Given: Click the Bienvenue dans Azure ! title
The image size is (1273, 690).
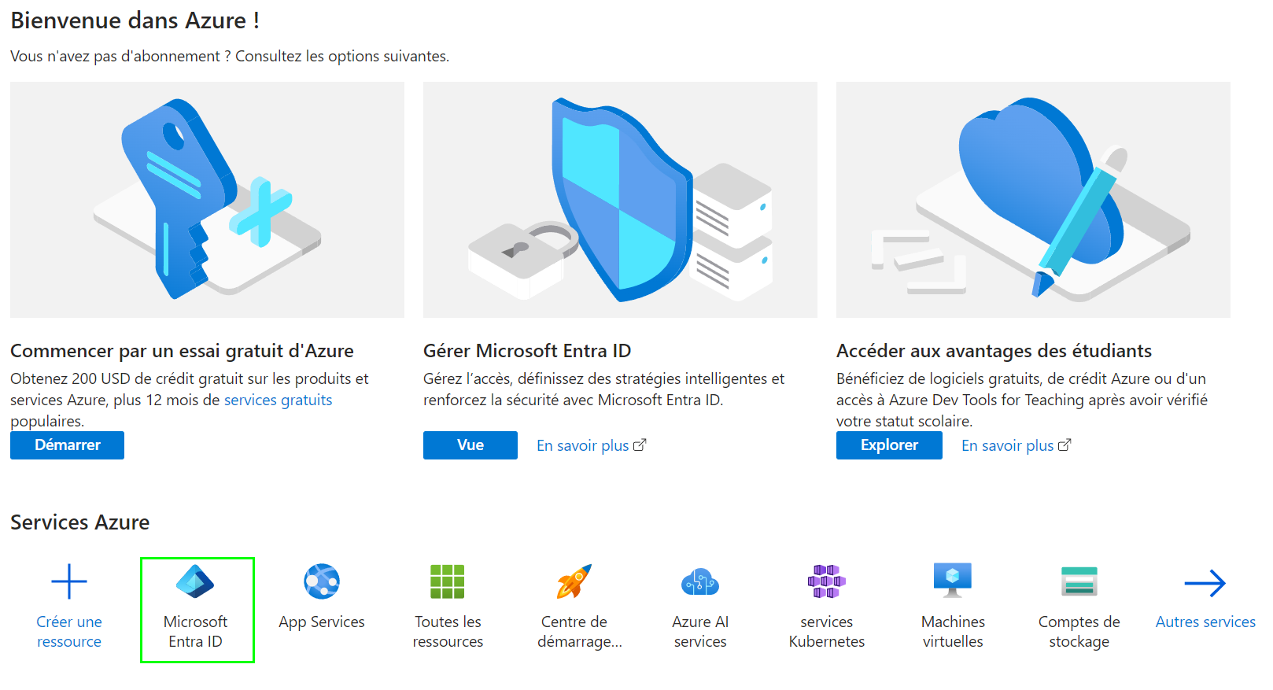Looking at the screenshot, I should pos(135,20).
